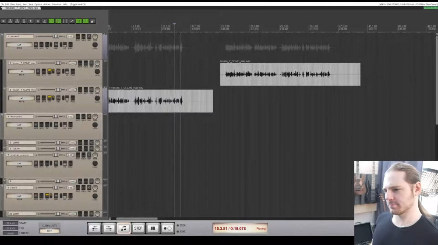Mute the Anastasiya track
438x245 pixels.
tap(78, 117)
